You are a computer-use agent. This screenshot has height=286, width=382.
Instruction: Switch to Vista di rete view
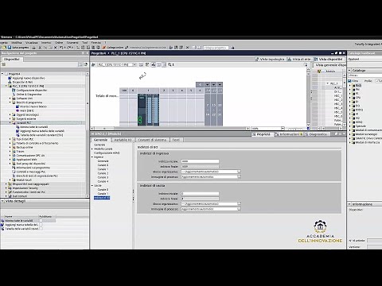point(299,60)
